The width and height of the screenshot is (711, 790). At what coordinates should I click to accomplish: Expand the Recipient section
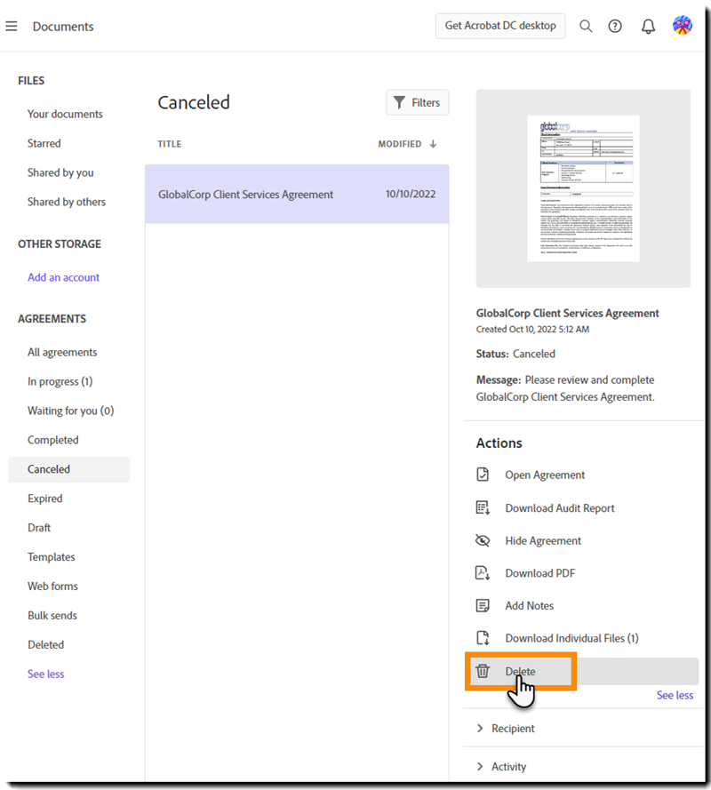coord(515,728)
